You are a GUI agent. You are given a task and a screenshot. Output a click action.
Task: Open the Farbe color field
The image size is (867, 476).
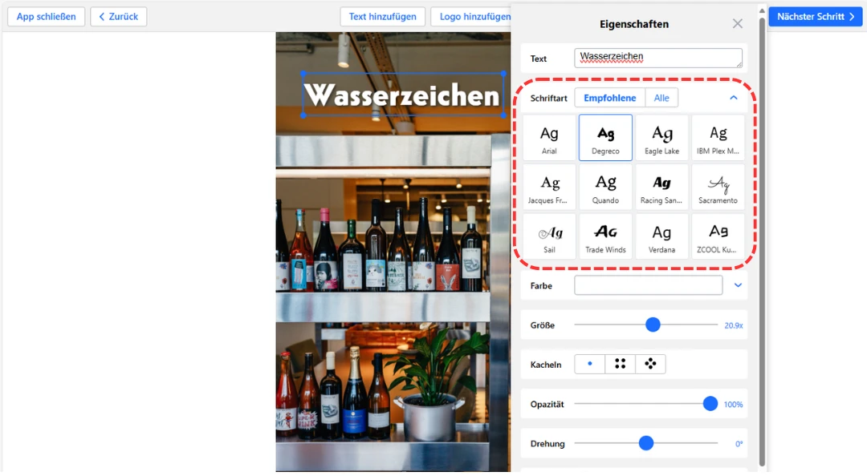(x=648, y=285)
